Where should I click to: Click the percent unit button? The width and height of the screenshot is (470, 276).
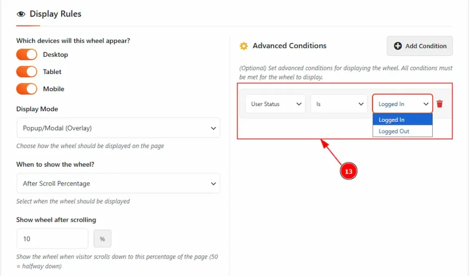(102, 239)
